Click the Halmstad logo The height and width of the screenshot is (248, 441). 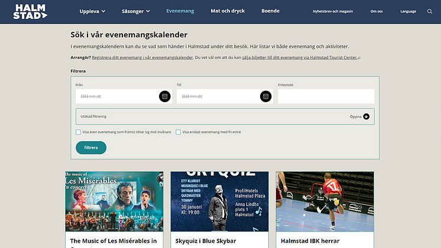click(x=30, y=12)
